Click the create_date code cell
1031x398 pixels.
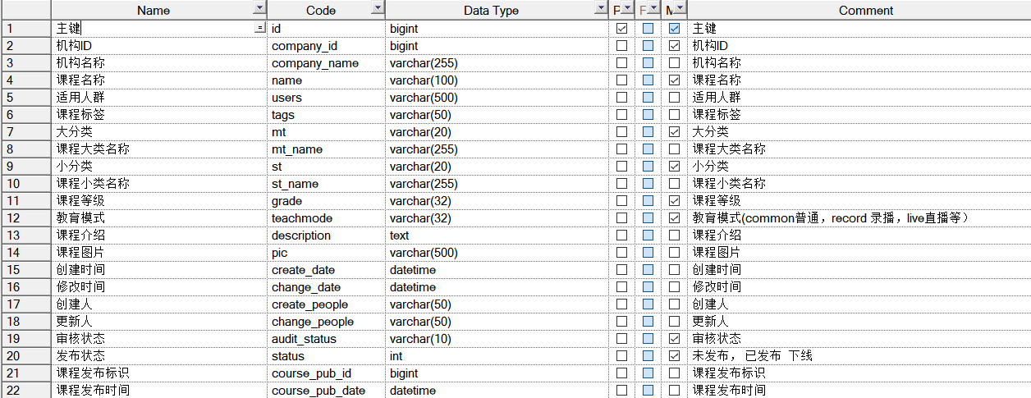[x=328, y=270]
